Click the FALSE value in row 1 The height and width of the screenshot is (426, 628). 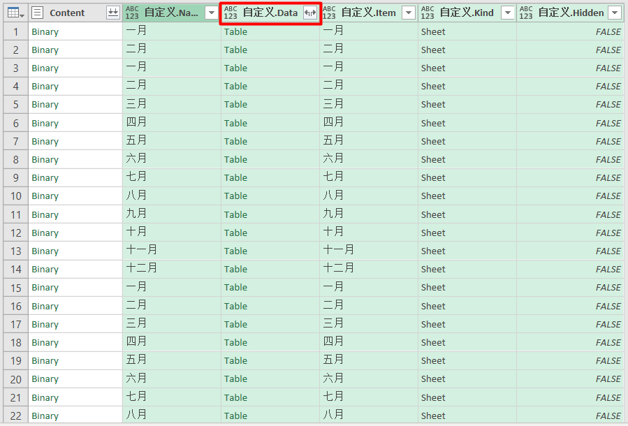[x=608, y=31]
